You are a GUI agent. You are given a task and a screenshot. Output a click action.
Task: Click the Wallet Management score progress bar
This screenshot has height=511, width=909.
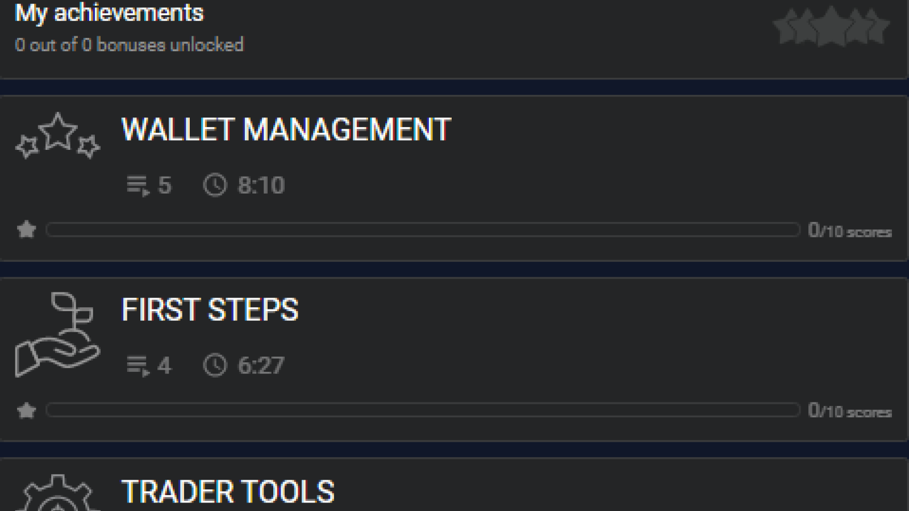[423, 229]
